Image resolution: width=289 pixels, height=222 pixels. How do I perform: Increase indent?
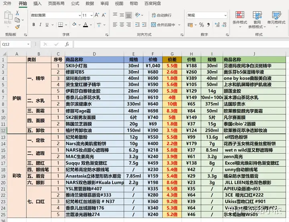click(144, 25)
